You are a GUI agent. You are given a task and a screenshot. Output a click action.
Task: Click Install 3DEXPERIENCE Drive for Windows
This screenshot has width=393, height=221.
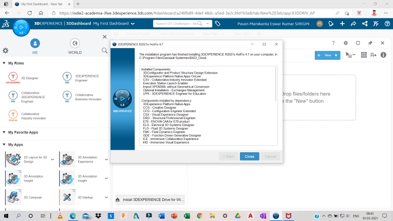(x=150, y=200)
